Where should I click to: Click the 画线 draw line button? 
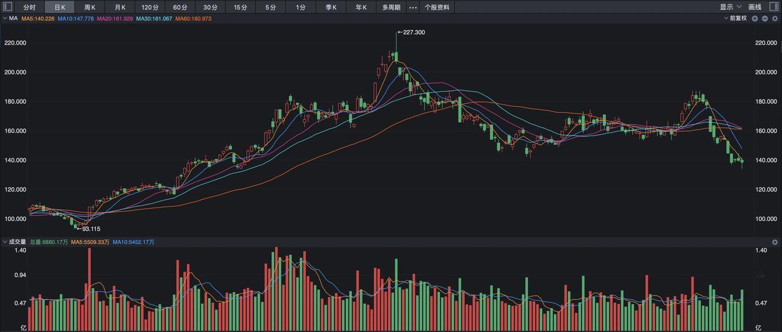click(755, 7)
